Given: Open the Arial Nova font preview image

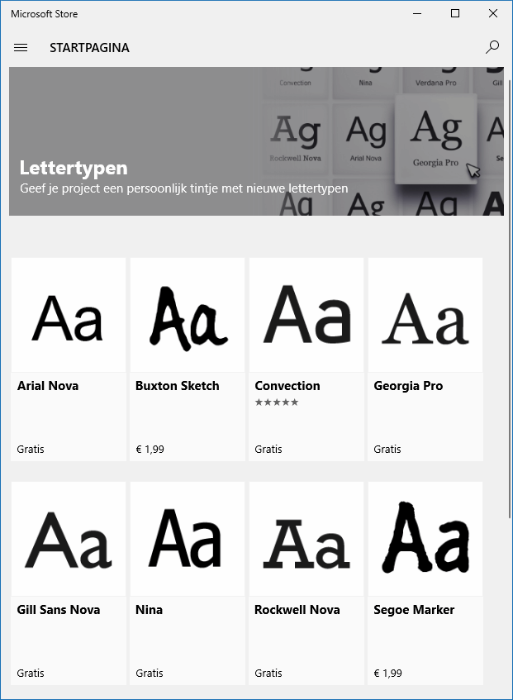Looking at the screenshot, I should (69, 315).
